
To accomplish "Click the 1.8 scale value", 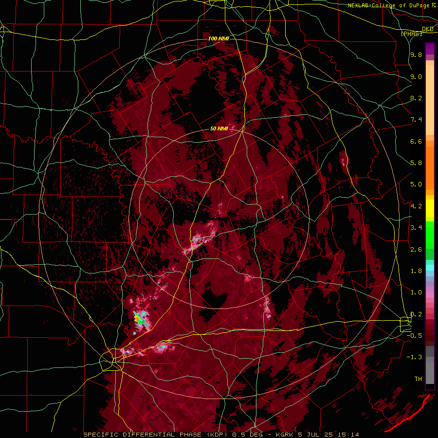I will click(x=416, y=271).
